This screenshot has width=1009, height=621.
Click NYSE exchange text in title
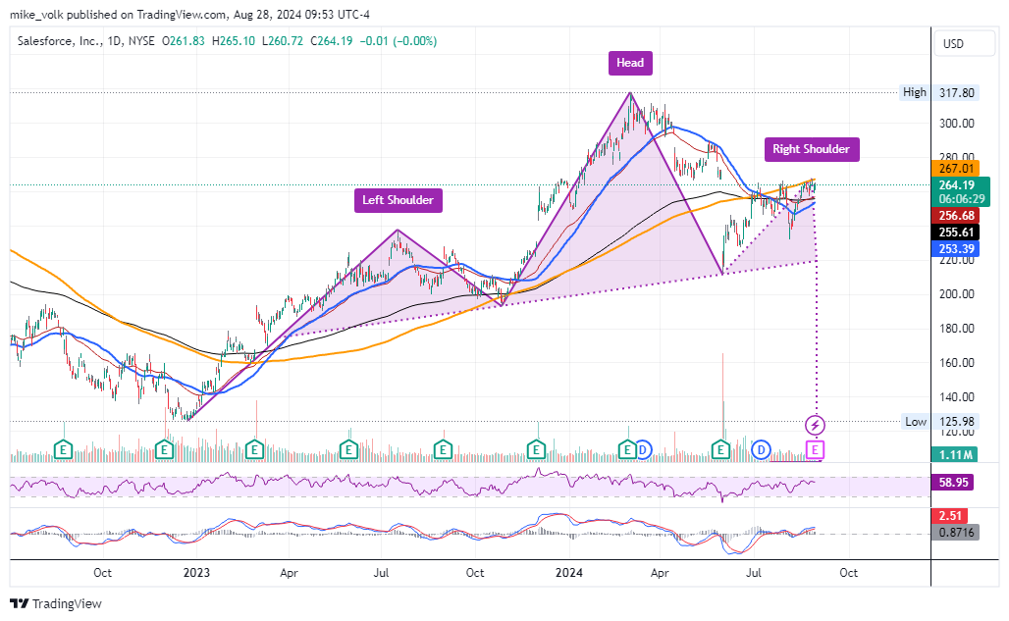pos(141,41)
